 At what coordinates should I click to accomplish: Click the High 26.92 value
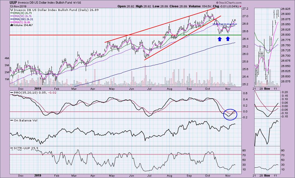tap(143, 6)
